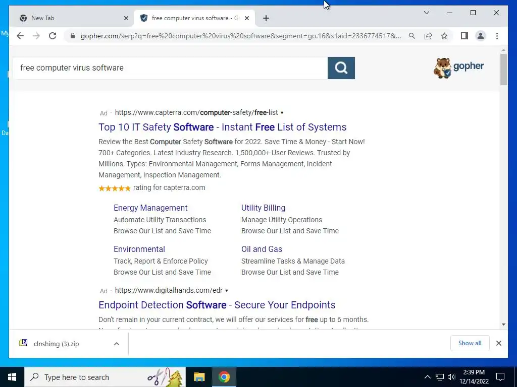Open the network tray icon
This screenshot has height=387, width=517.
[x=440, y=377]
